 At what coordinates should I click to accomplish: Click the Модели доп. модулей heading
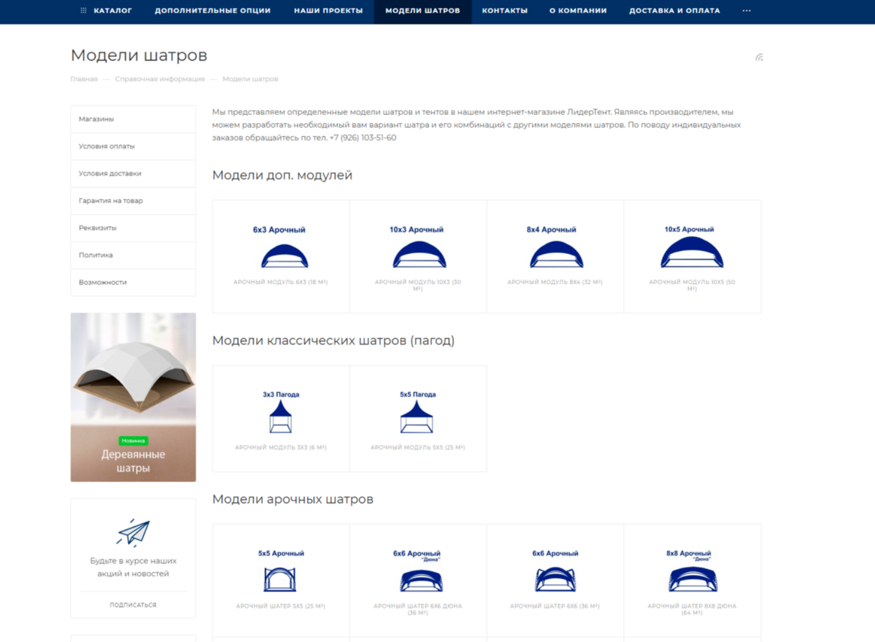coord(282,176)
